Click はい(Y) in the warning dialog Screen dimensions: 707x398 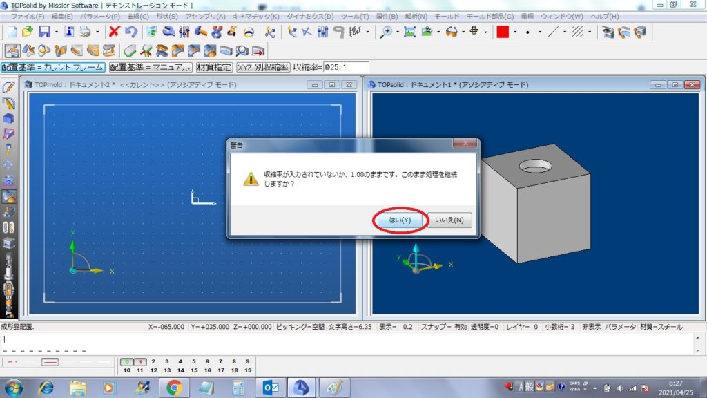point(400,220)
